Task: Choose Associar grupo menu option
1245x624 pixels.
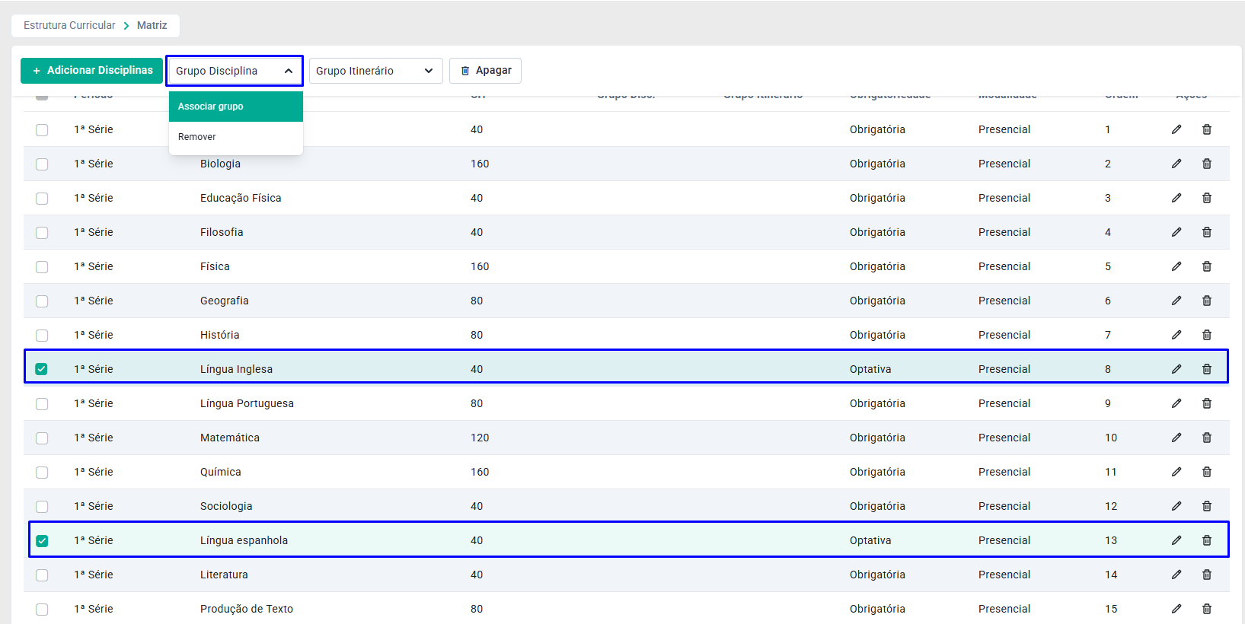Action: (x=236, y=107)
